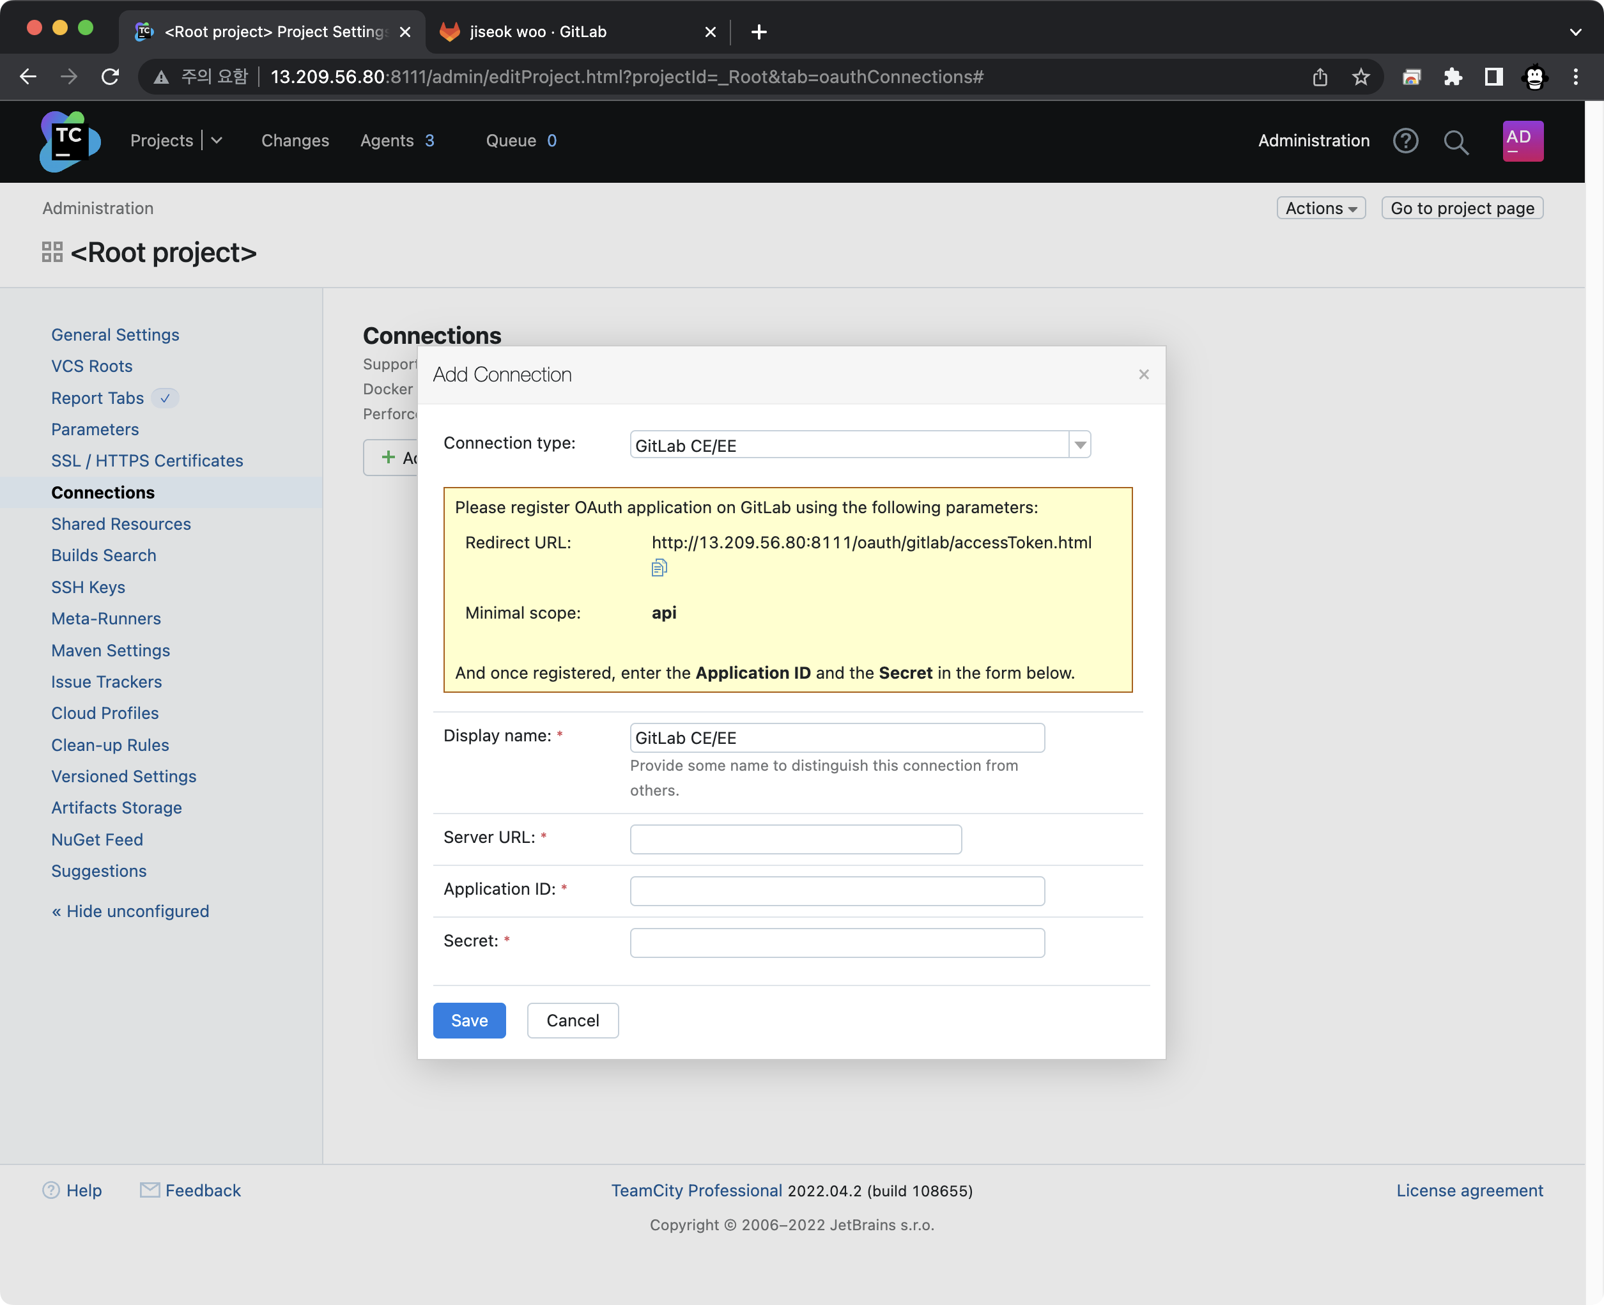Click the Save button

469,1020
